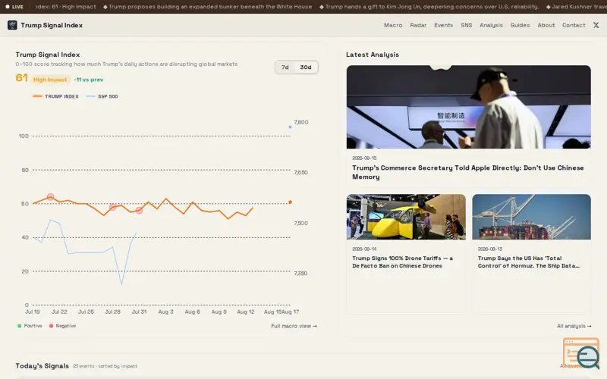The width and height of the screenshot is (607, 379).
Task: Click the Trump Signal Index logo icon
Action: click(12, 25)
